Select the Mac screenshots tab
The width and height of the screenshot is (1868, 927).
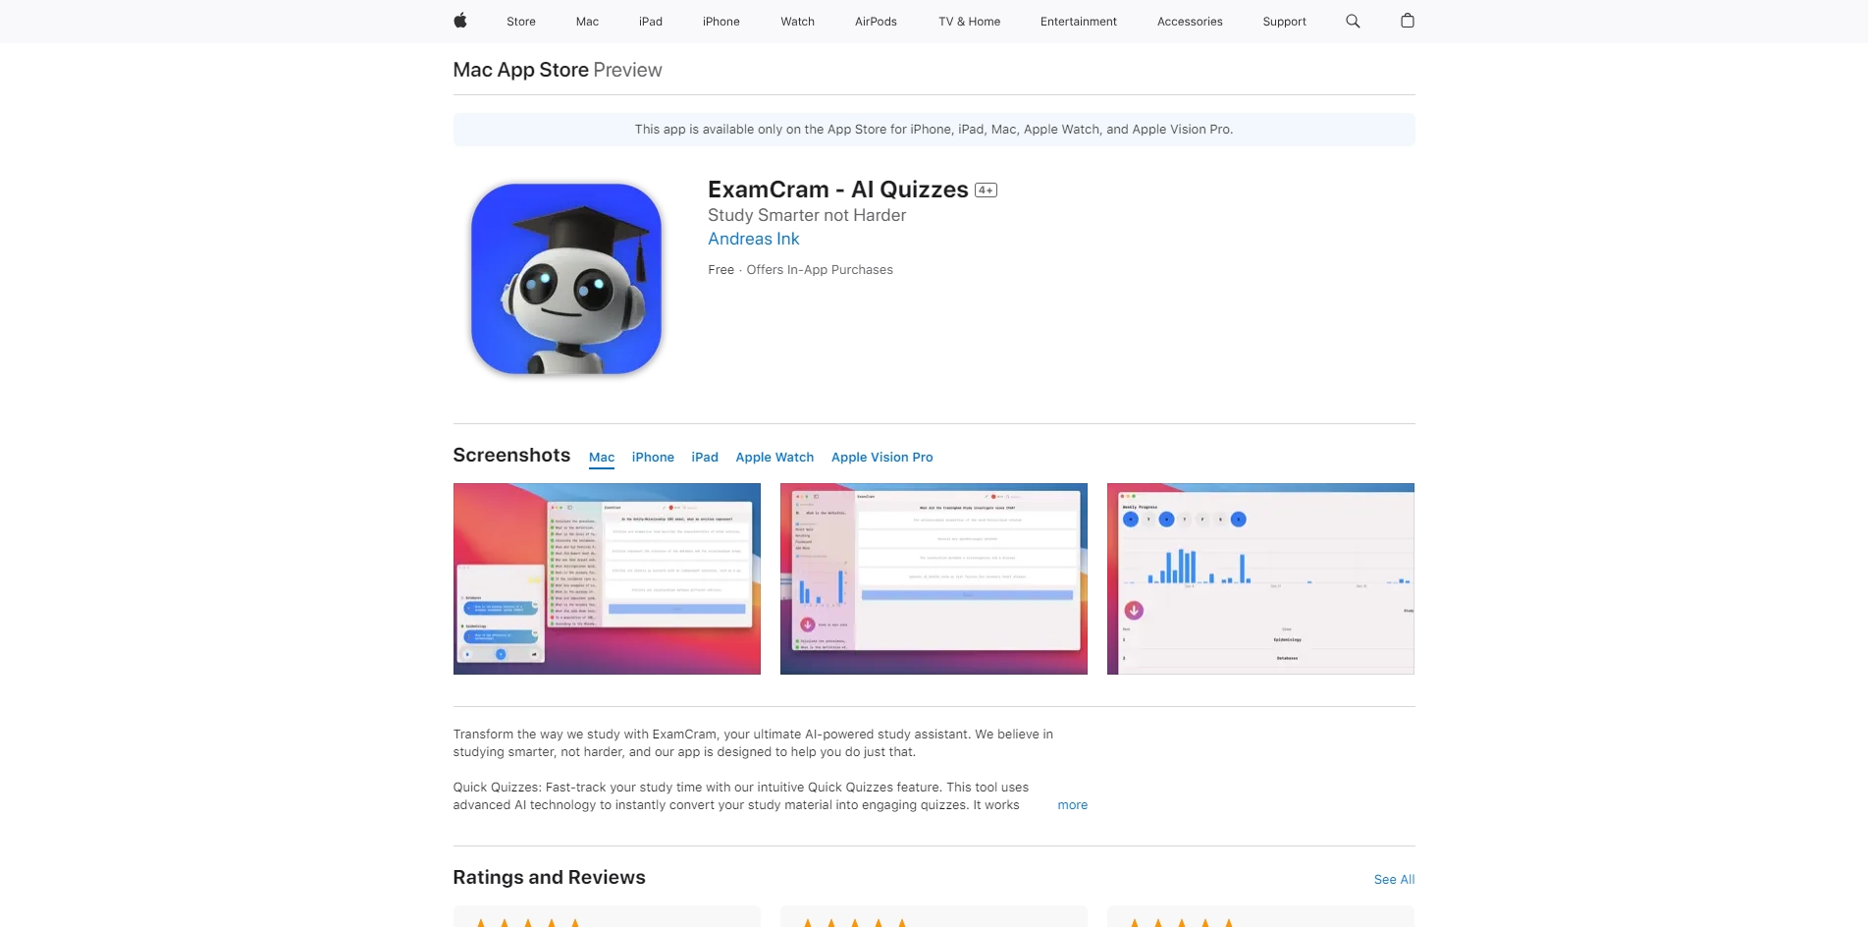point(602,458)
